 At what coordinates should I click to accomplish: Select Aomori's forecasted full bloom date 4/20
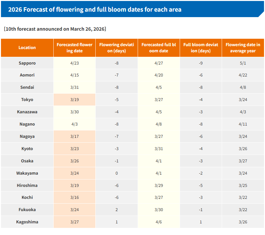point(159,75)
